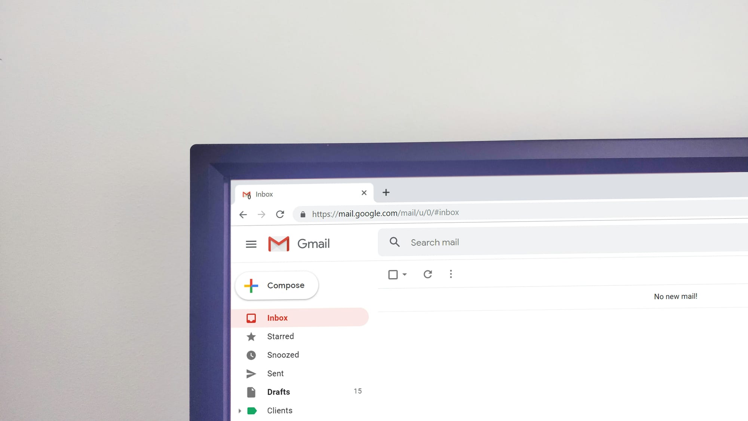Click the search mail icon
This screenshot has height=421, width=748.
(x=394, y=242)
